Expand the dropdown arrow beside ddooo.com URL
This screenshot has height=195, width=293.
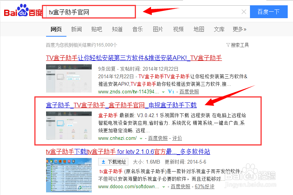point(164,187)
